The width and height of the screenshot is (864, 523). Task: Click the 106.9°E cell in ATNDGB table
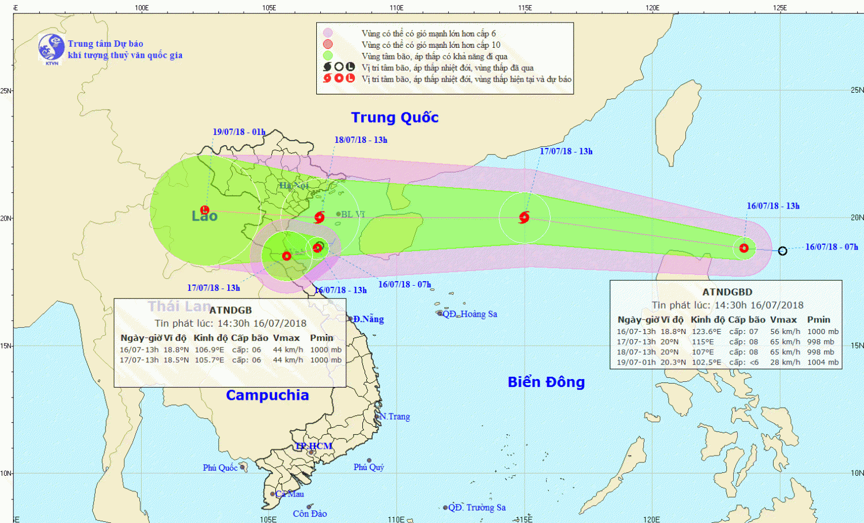(x=209, y=350)
